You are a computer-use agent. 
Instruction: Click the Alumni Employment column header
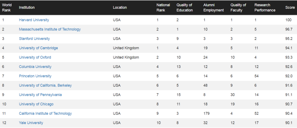[x=213, y=7]
